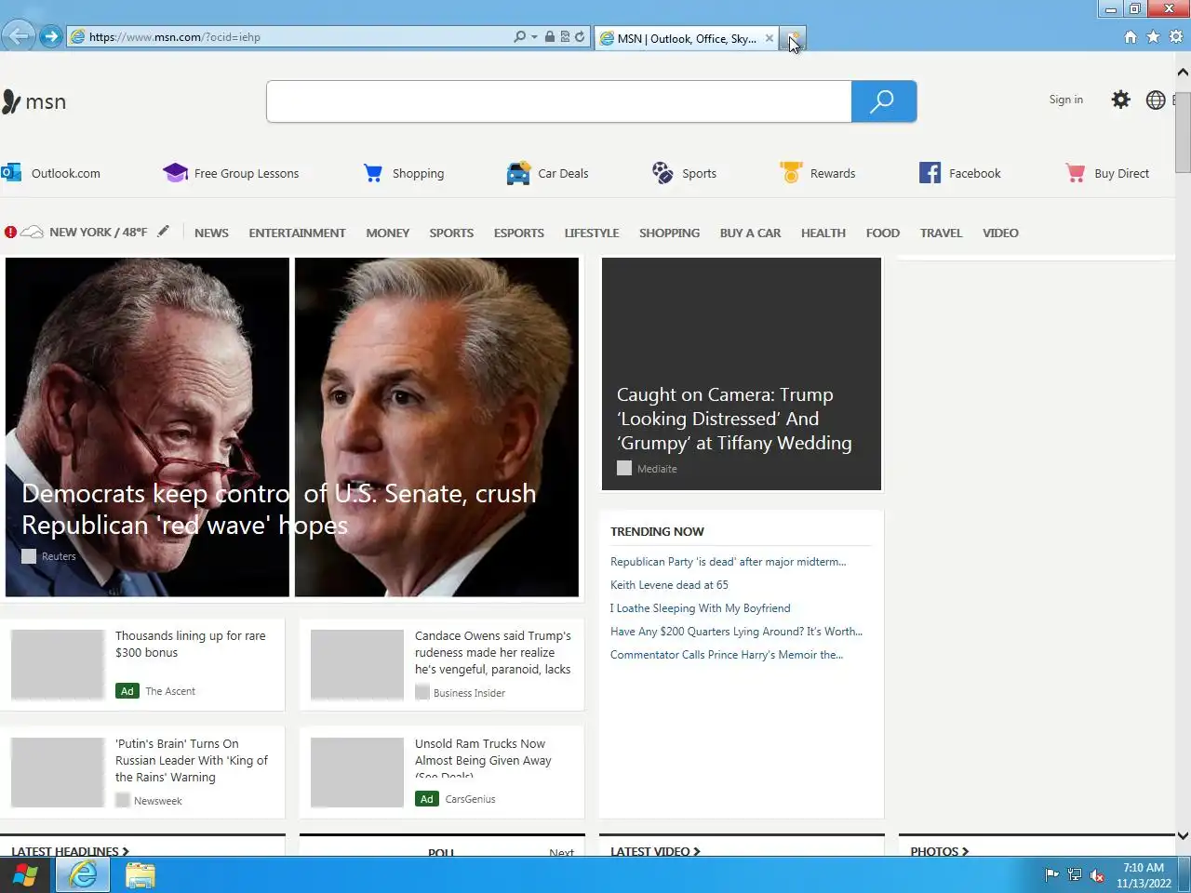Open the Facebook shortcut
The image size is (1191, 893).
(960, 173)
